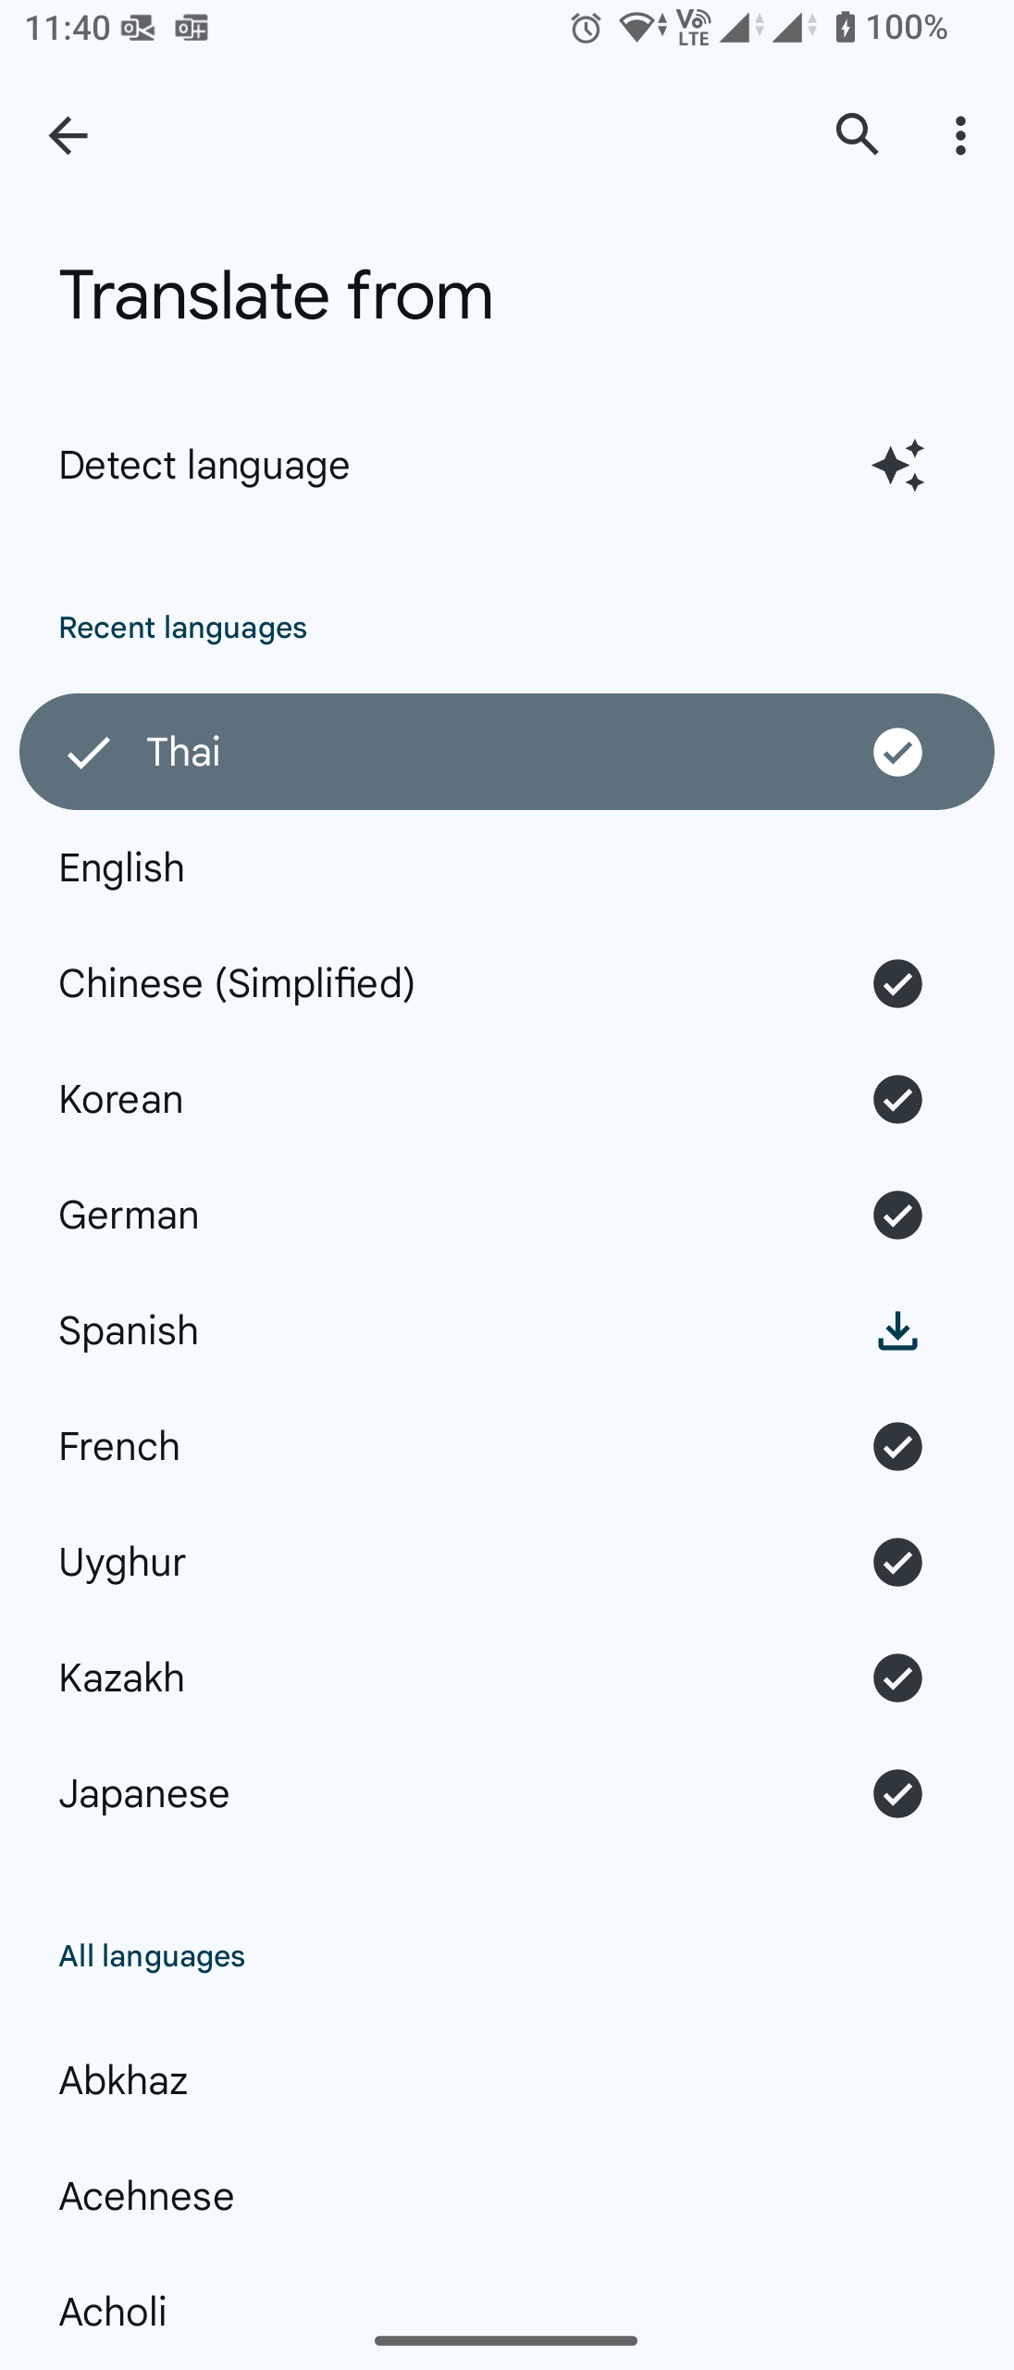1014x2370 pixels.
Task: Choose Chinese (Simplified) from recent languages
Action: tap(237, 983)
